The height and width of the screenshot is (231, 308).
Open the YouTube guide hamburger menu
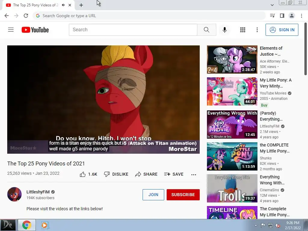11,30
